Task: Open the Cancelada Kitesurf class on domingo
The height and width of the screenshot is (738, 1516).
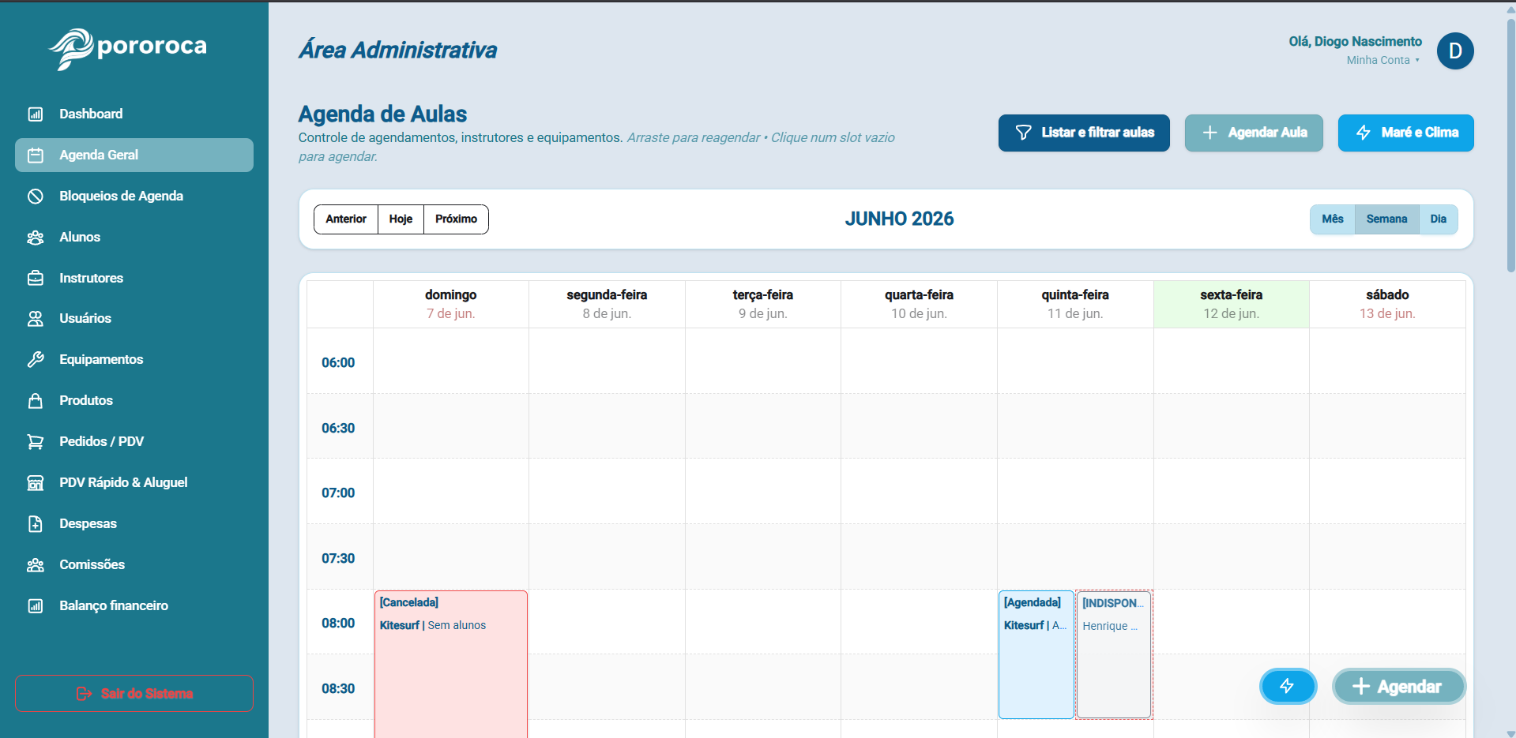Action: point(451,663)
